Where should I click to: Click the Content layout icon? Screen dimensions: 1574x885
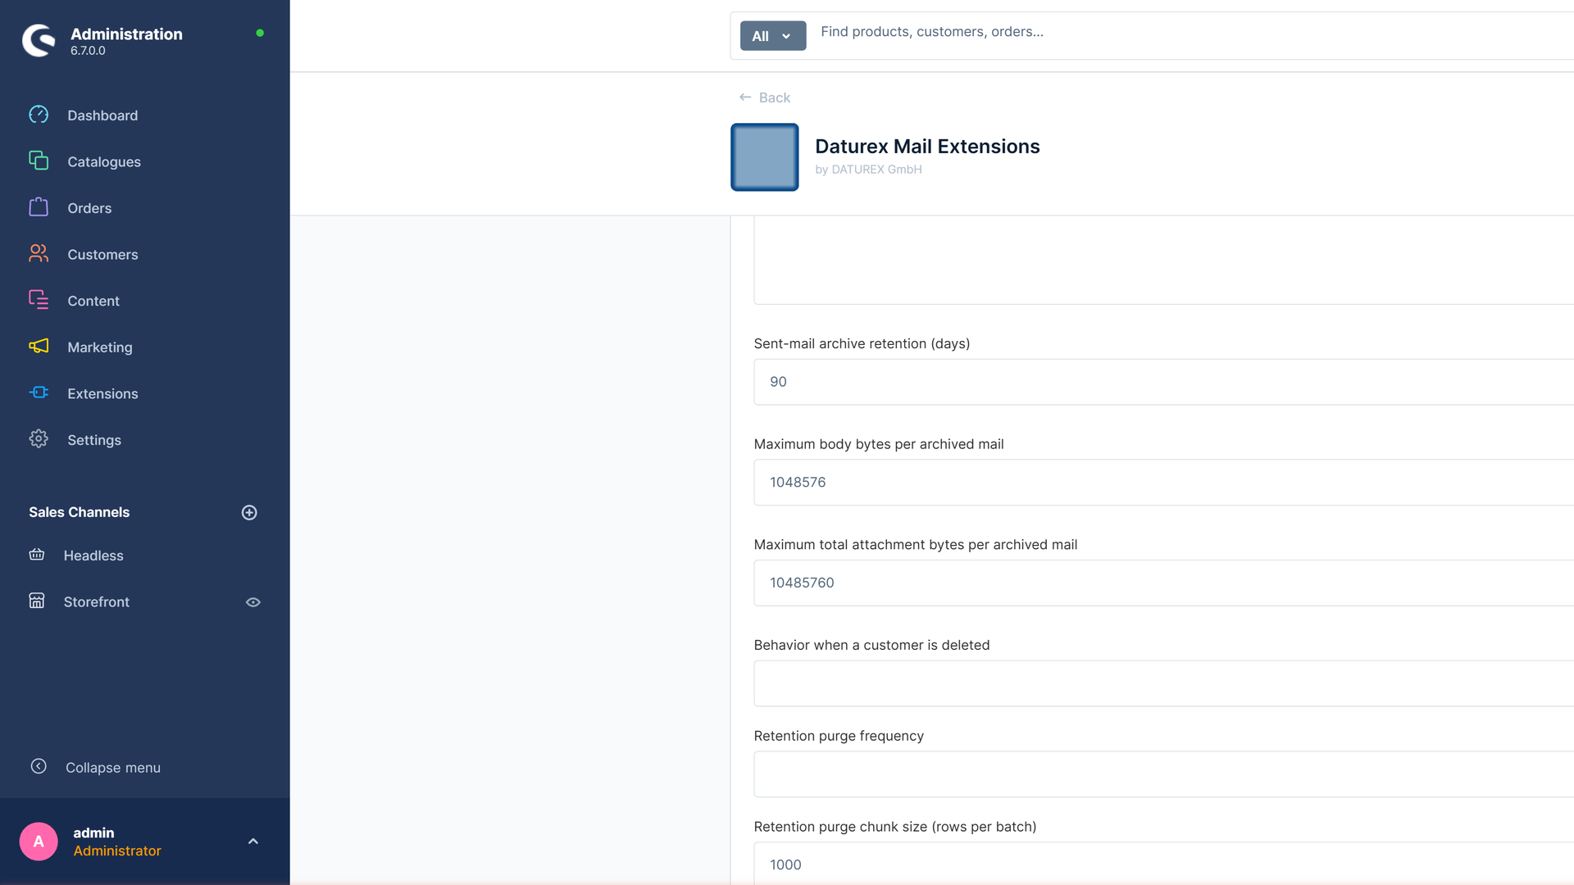tap(39, 300)
